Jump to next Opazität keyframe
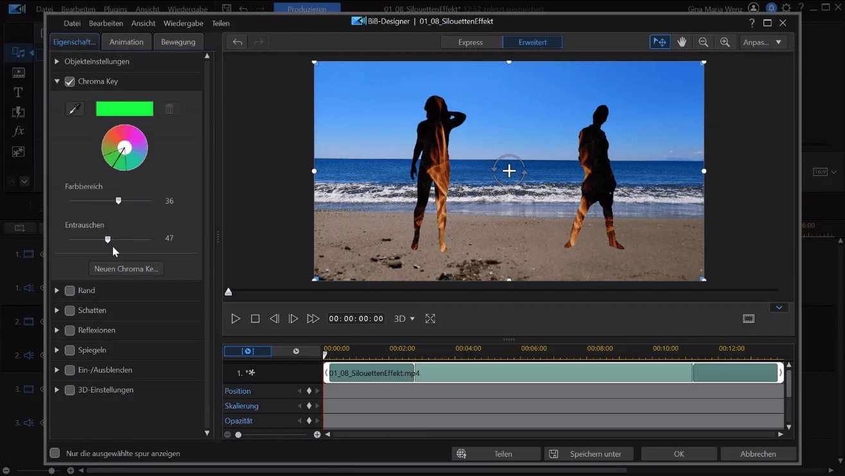The height and width of the screenshot is (476, 845). click(x=317, y=421)
